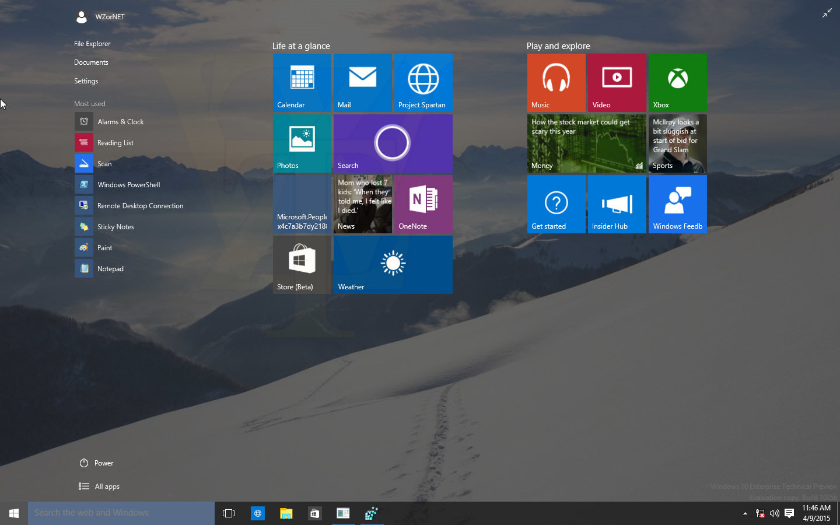The height and width of the screenshot is (525, 840).
Task: Select Windows PowerShell from Most used
Action: [x=128, y=185]
